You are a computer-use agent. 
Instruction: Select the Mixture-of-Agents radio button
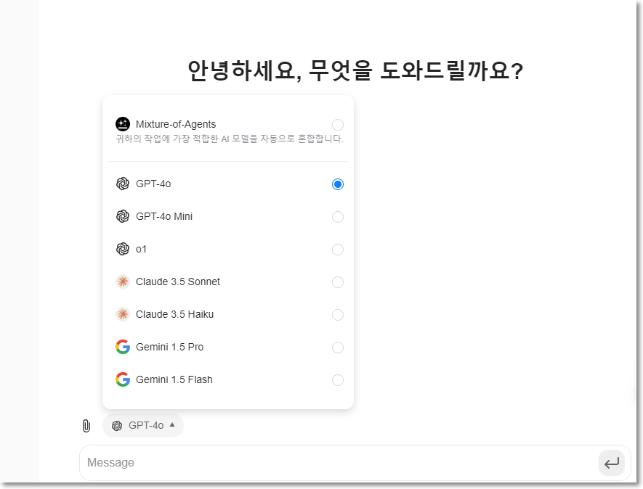[x=338, y=125]
